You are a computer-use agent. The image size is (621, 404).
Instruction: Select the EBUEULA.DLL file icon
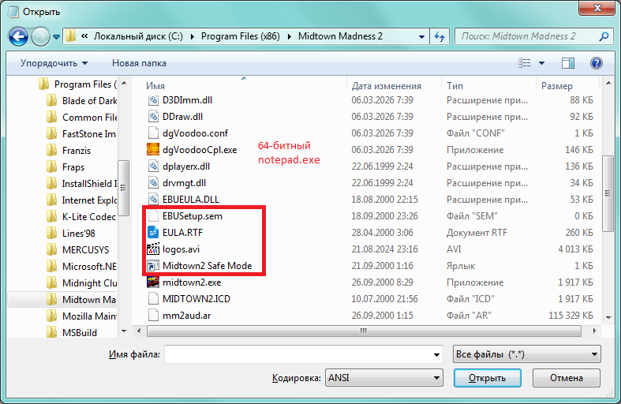[153, 200]
